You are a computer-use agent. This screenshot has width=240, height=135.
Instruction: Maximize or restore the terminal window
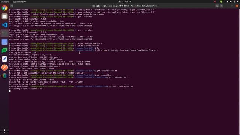[232, 6]
